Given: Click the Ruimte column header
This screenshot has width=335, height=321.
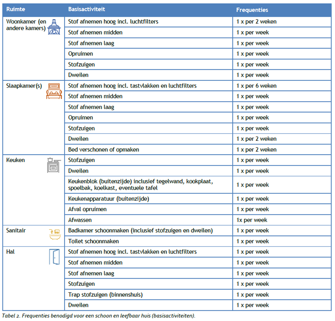Looking at the screenshot, I should 15,9.
